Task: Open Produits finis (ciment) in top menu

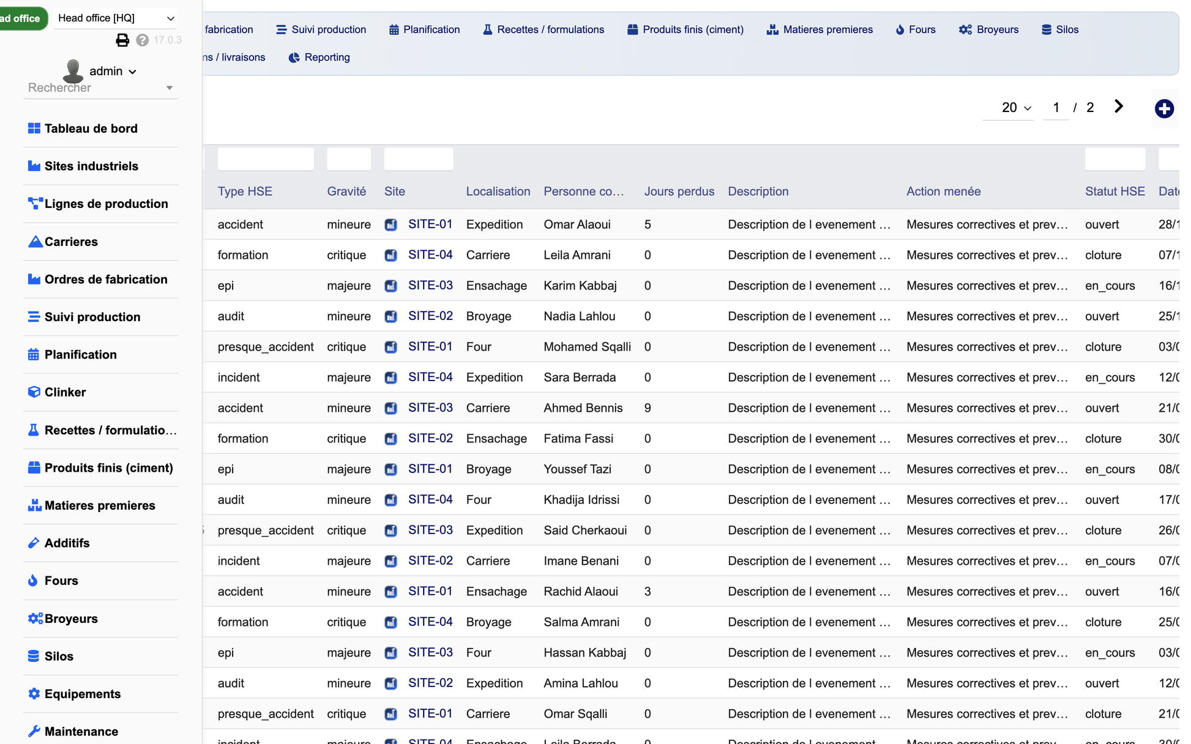Action: (685, 29)
